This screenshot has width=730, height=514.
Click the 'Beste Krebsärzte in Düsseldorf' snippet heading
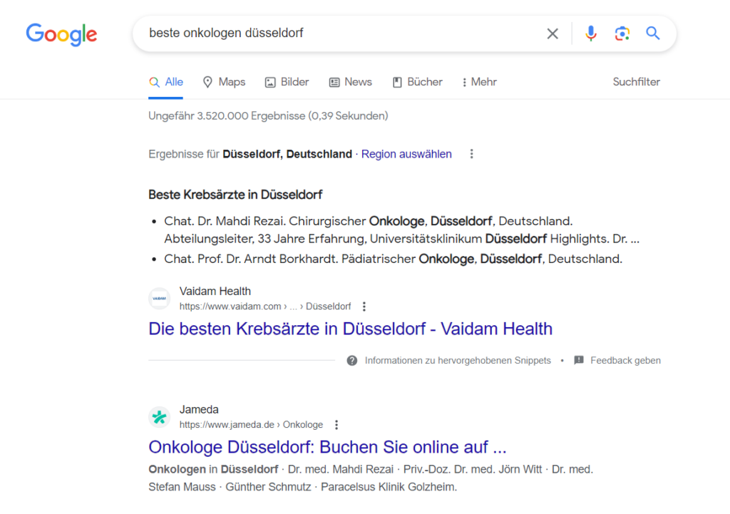235,195
